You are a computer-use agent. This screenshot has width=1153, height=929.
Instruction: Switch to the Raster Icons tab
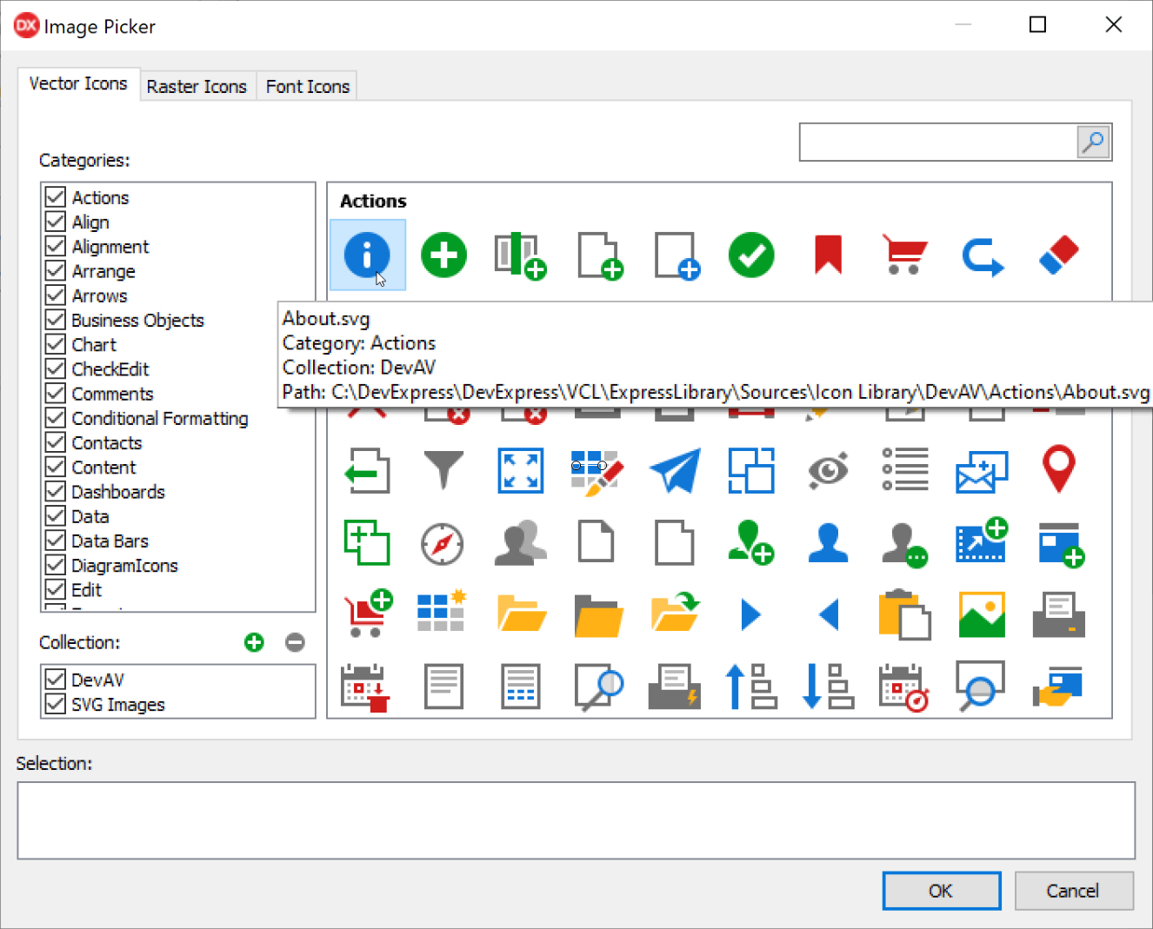[197, 87]
